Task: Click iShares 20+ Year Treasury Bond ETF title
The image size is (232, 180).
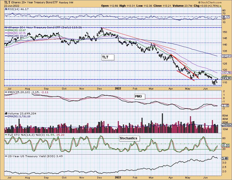Action: coord(35,3)
